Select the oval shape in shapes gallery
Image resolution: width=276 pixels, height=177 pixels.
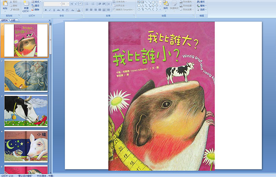coord(157,2)
